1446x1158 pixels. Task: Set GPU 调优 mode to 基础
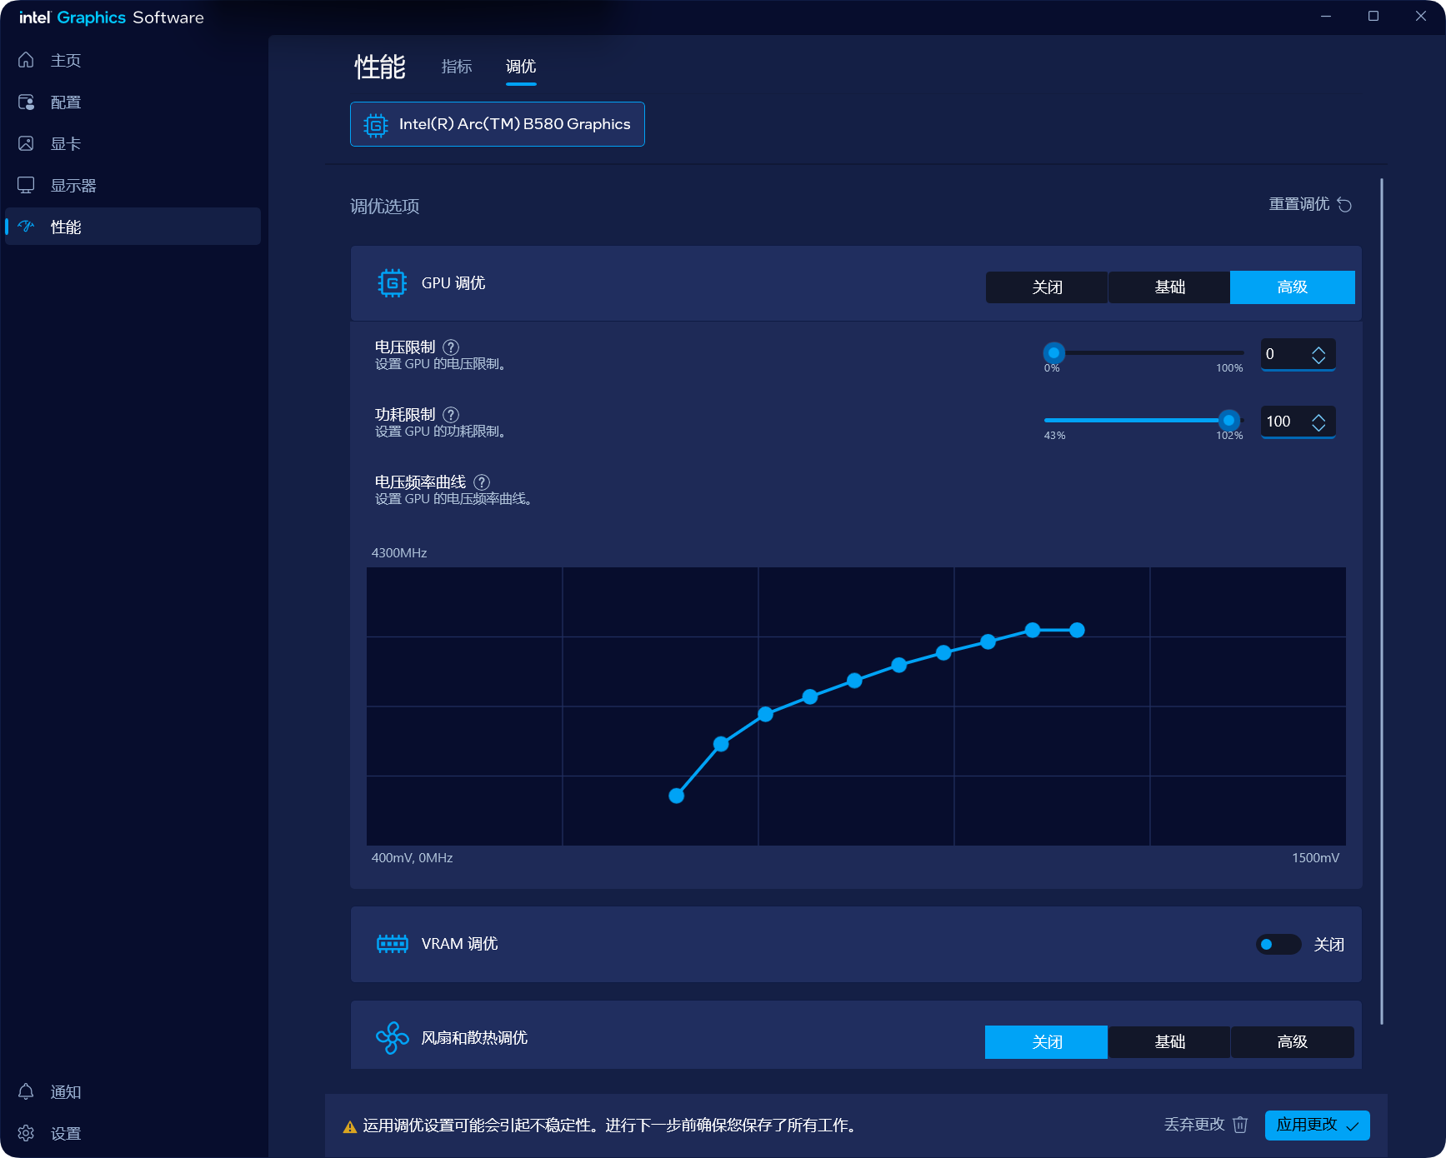click(x=1169, y=287)
